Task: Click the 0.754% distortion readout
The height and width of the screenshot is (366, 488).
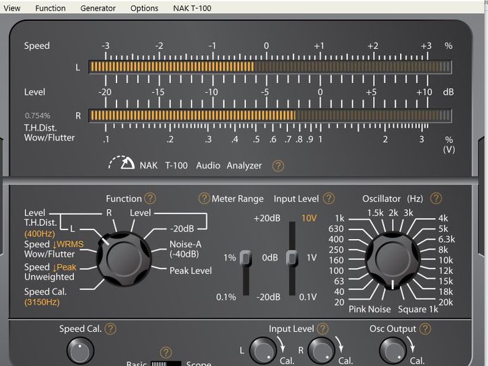Action: tap(38, 116)
